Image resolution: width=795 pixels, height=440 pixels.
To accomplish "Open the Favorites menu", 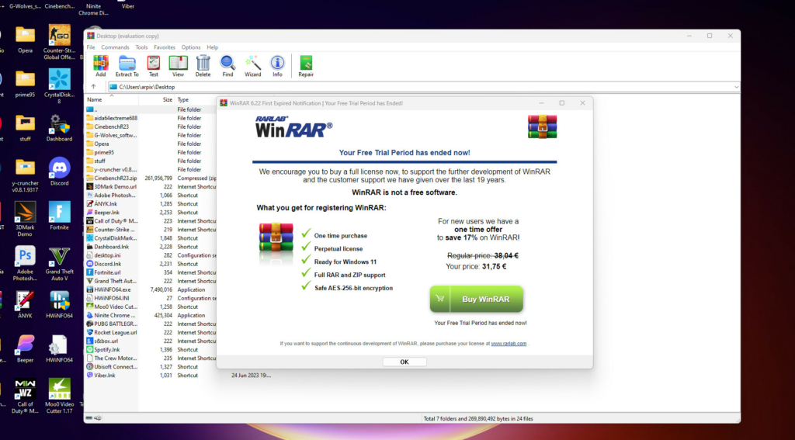I will pos(164,47).
